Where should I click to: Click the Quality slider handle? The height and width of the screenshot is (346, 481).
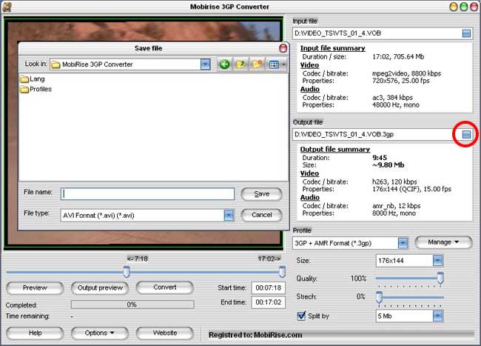tap(440, 278)
